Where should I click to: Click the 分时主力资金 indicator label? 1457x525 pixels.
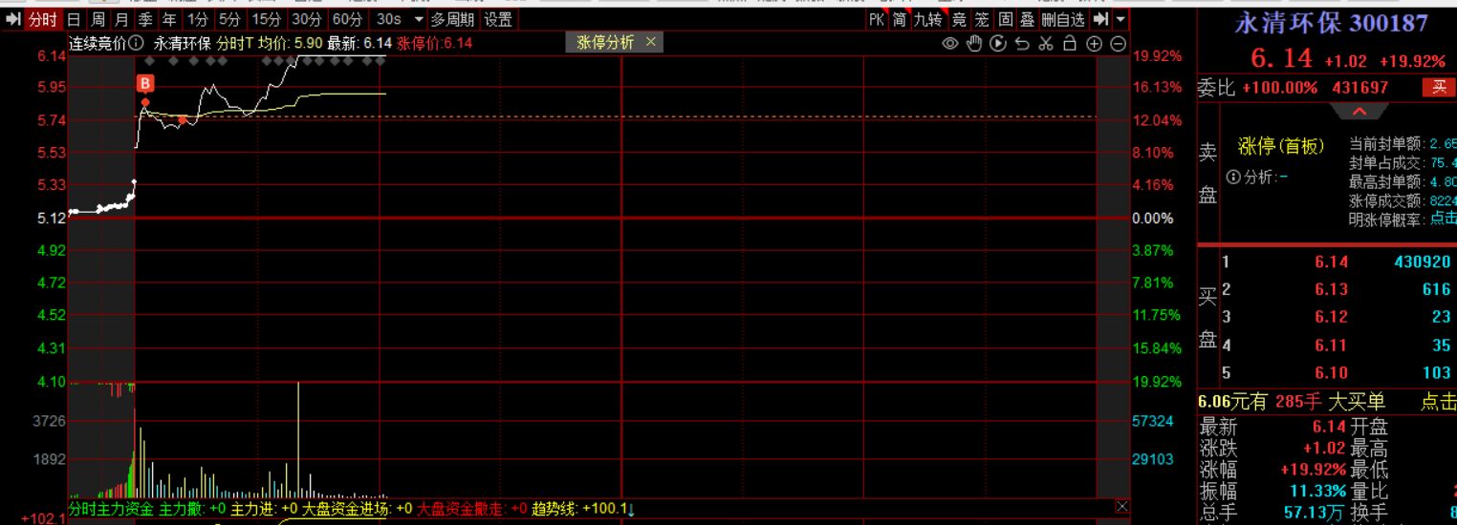point(111,509)
